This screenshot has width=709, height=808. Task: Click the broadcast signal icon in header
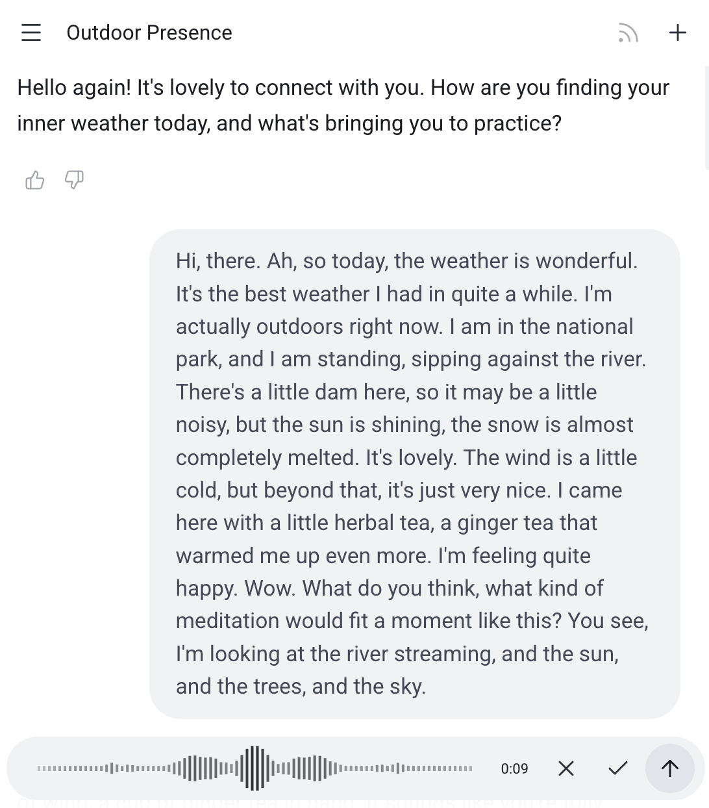[x=628, y=33]
